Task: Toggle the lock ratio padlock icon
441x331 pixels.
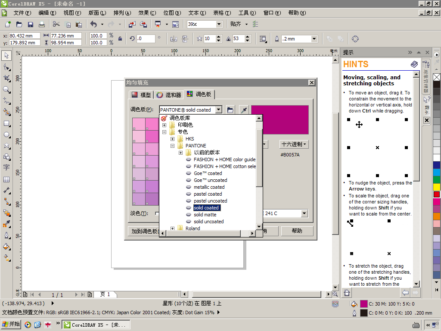Action: click(x=120, y=39)
